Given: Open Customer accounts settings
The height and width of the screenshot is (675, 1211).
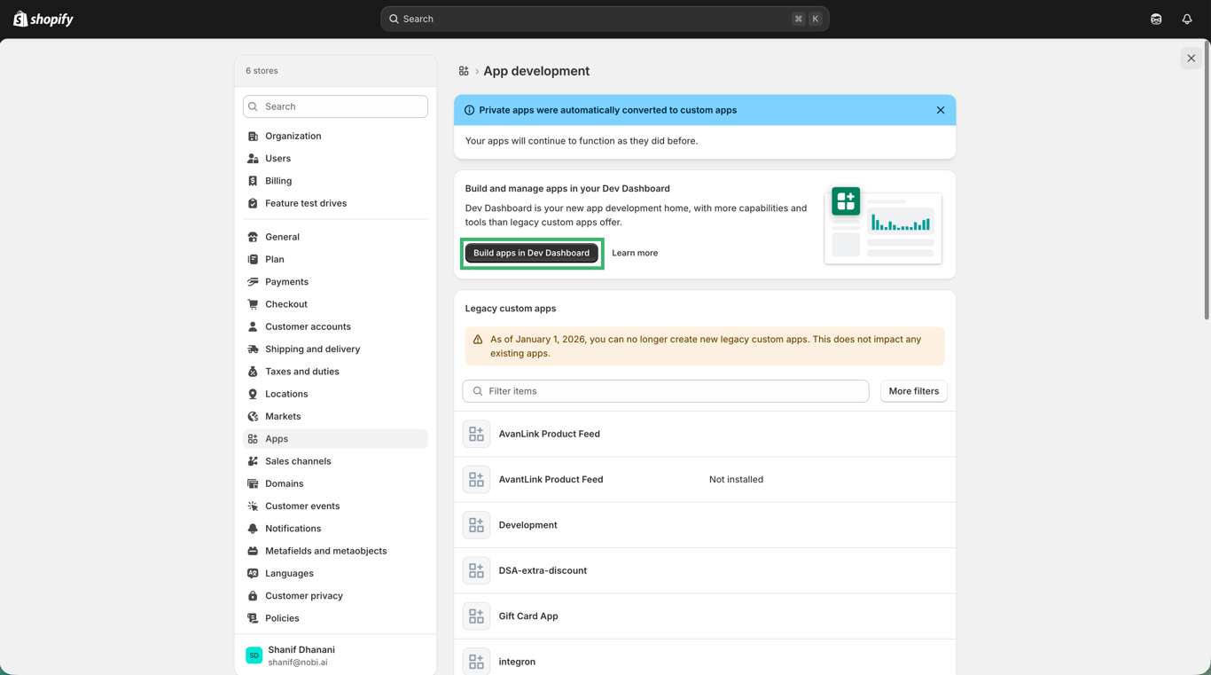Looking at the screenshot, I should tap(335, 326).
